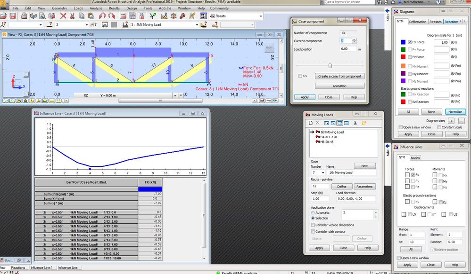Click the screen capture camera icon

[52, 16]
